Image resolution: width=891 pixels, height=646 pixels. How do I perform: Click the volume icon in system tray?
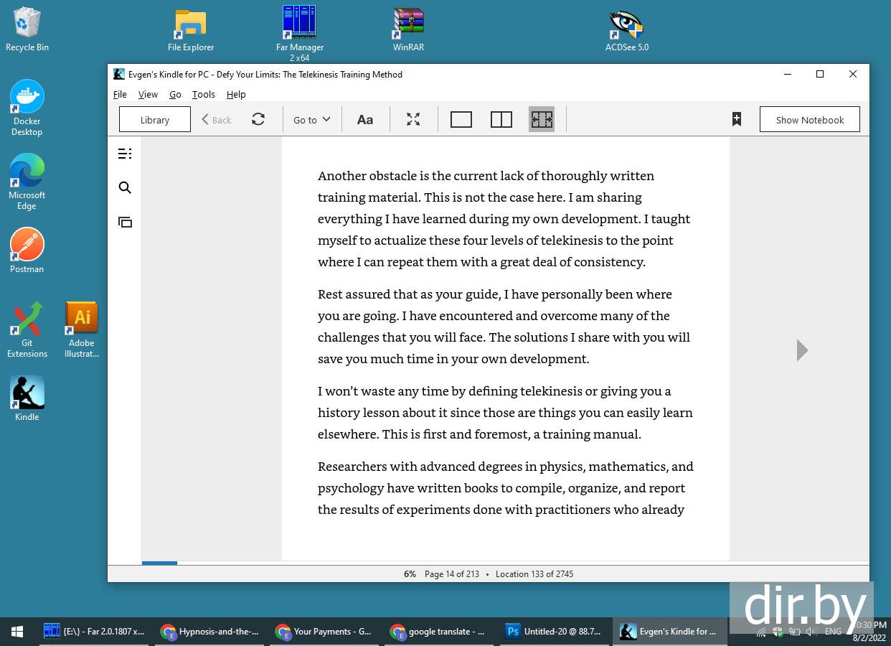pyautogui.click(x=811, y=632)
